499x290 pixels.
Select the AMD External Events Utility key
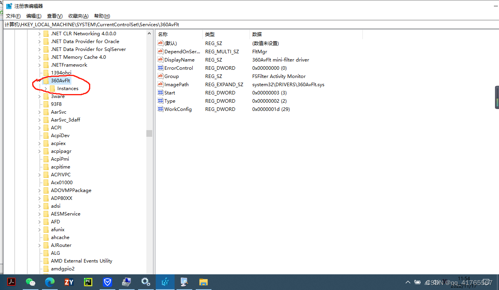[82, 261]
